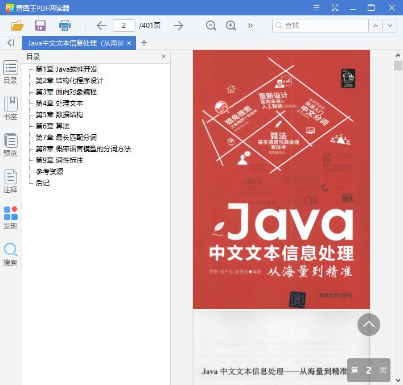Open the 目录 outline sidebar panel
This screenshot has width=403, height=385.
[x=11, y=72]
